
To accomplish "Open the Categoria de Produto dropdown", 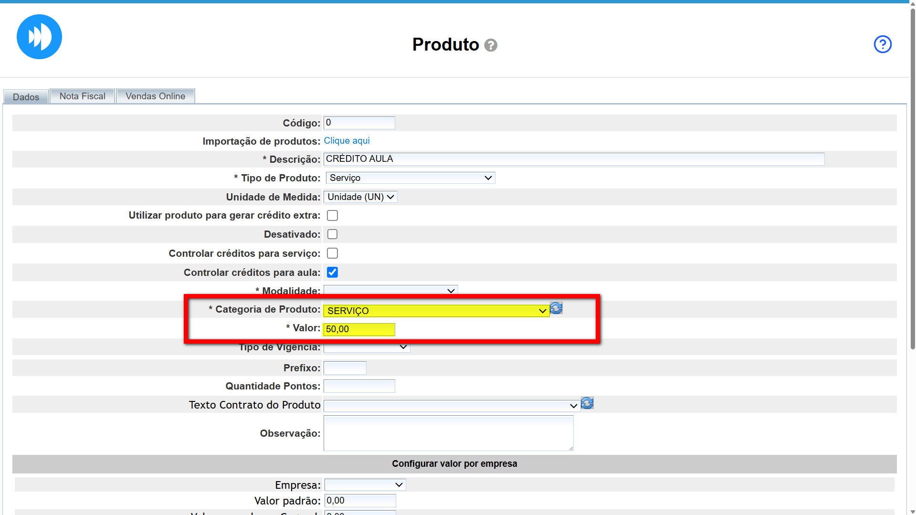I will (x=436, y=311).
